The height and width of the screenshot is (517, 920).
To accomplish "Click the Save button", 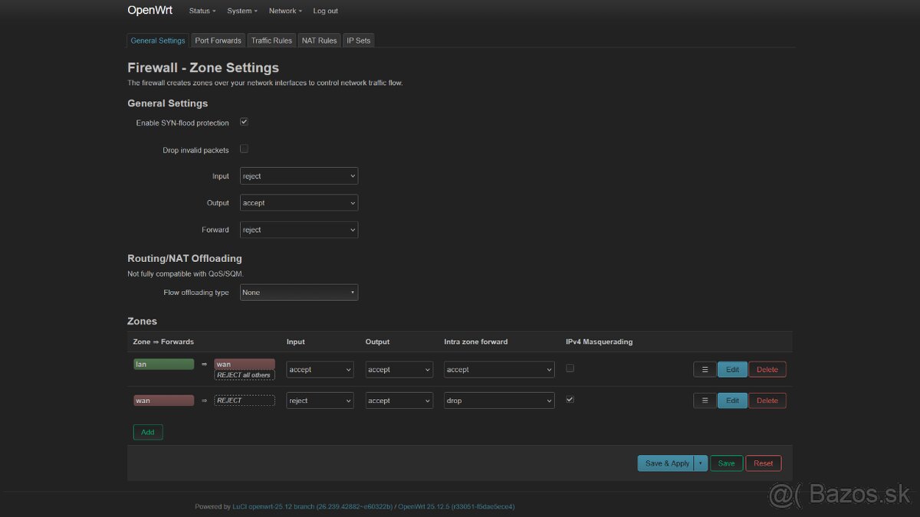I will 726,463.
